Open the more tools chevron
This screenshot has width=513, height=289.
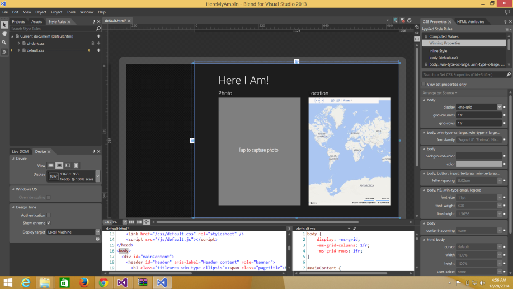coord(4,52)
